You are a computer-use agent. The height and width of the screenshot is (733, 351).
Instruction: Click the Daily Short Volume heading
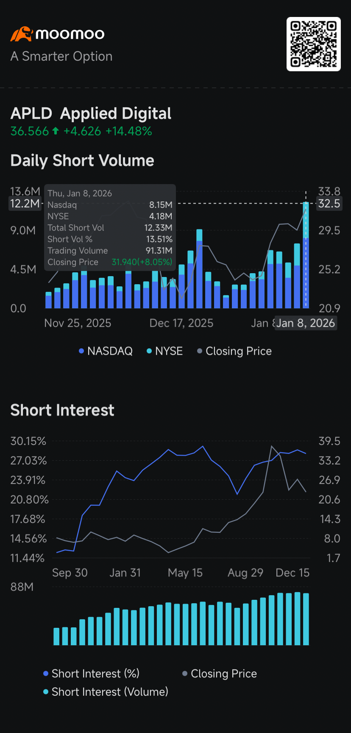82,161
